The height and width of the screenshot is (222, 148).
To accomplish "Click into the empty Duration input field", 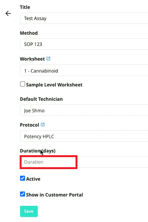I will click(x=84, y=162).
